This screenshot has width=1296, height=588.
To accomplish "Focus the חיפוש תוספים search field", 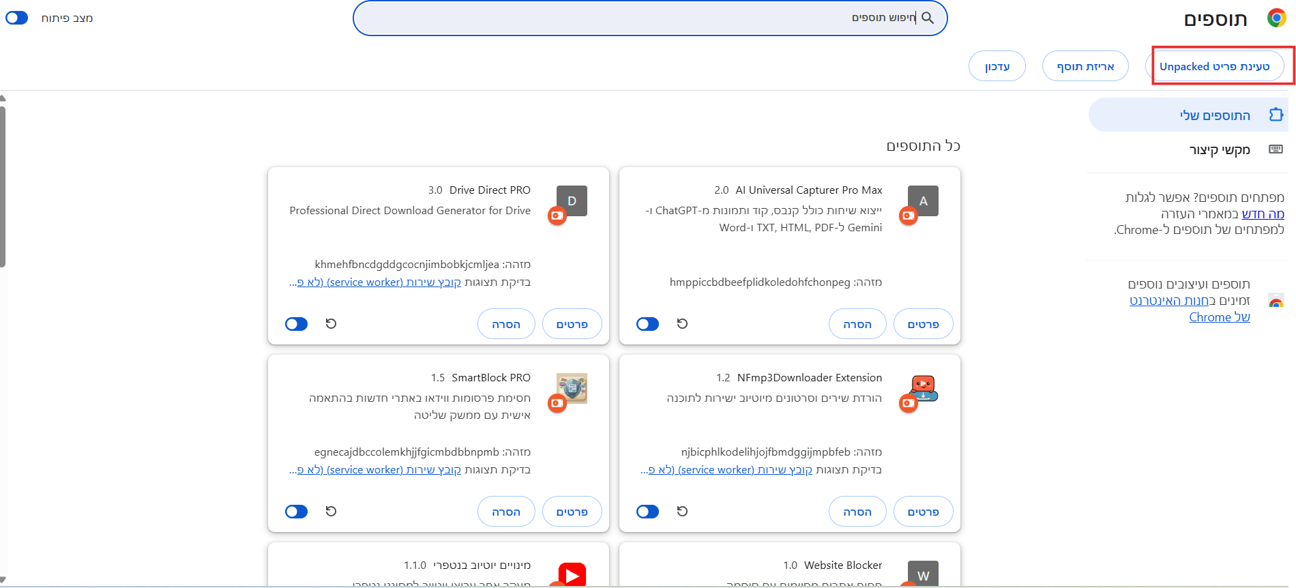I will tap(650, 18).
